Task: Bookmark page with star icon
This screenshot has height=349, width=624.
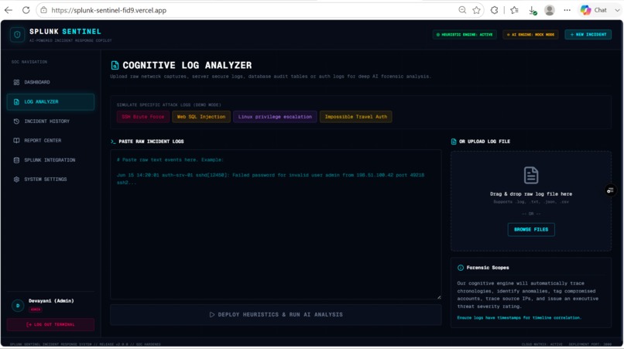Action: click(x=476, y=10)
